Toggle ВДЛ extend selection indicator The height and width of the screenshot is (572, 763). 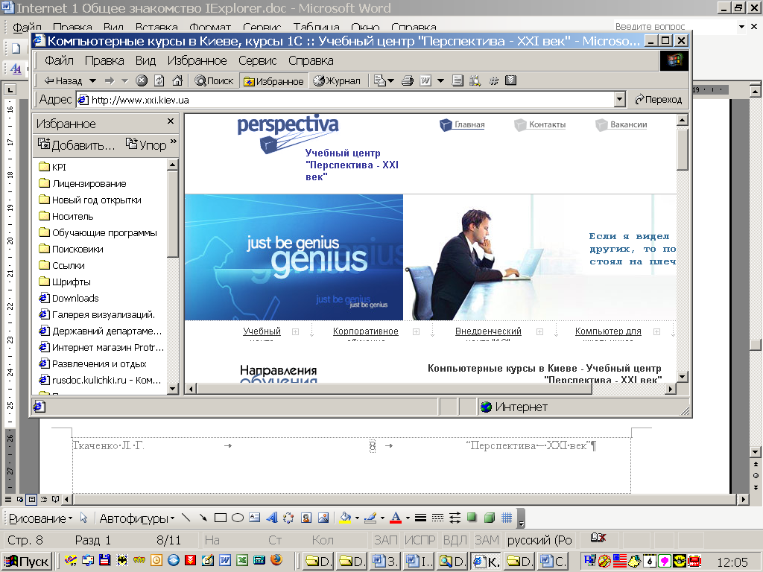coord(455,540)
